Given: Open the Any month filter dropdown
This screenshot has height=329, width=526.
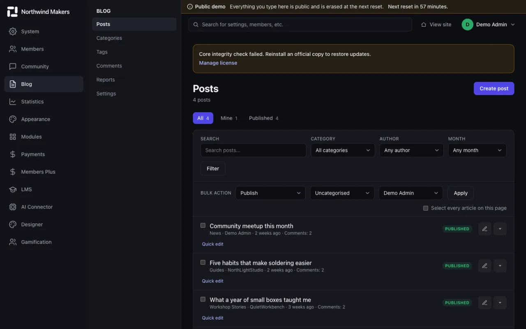Looking at the screenshot, I should (x=477, y=150).
